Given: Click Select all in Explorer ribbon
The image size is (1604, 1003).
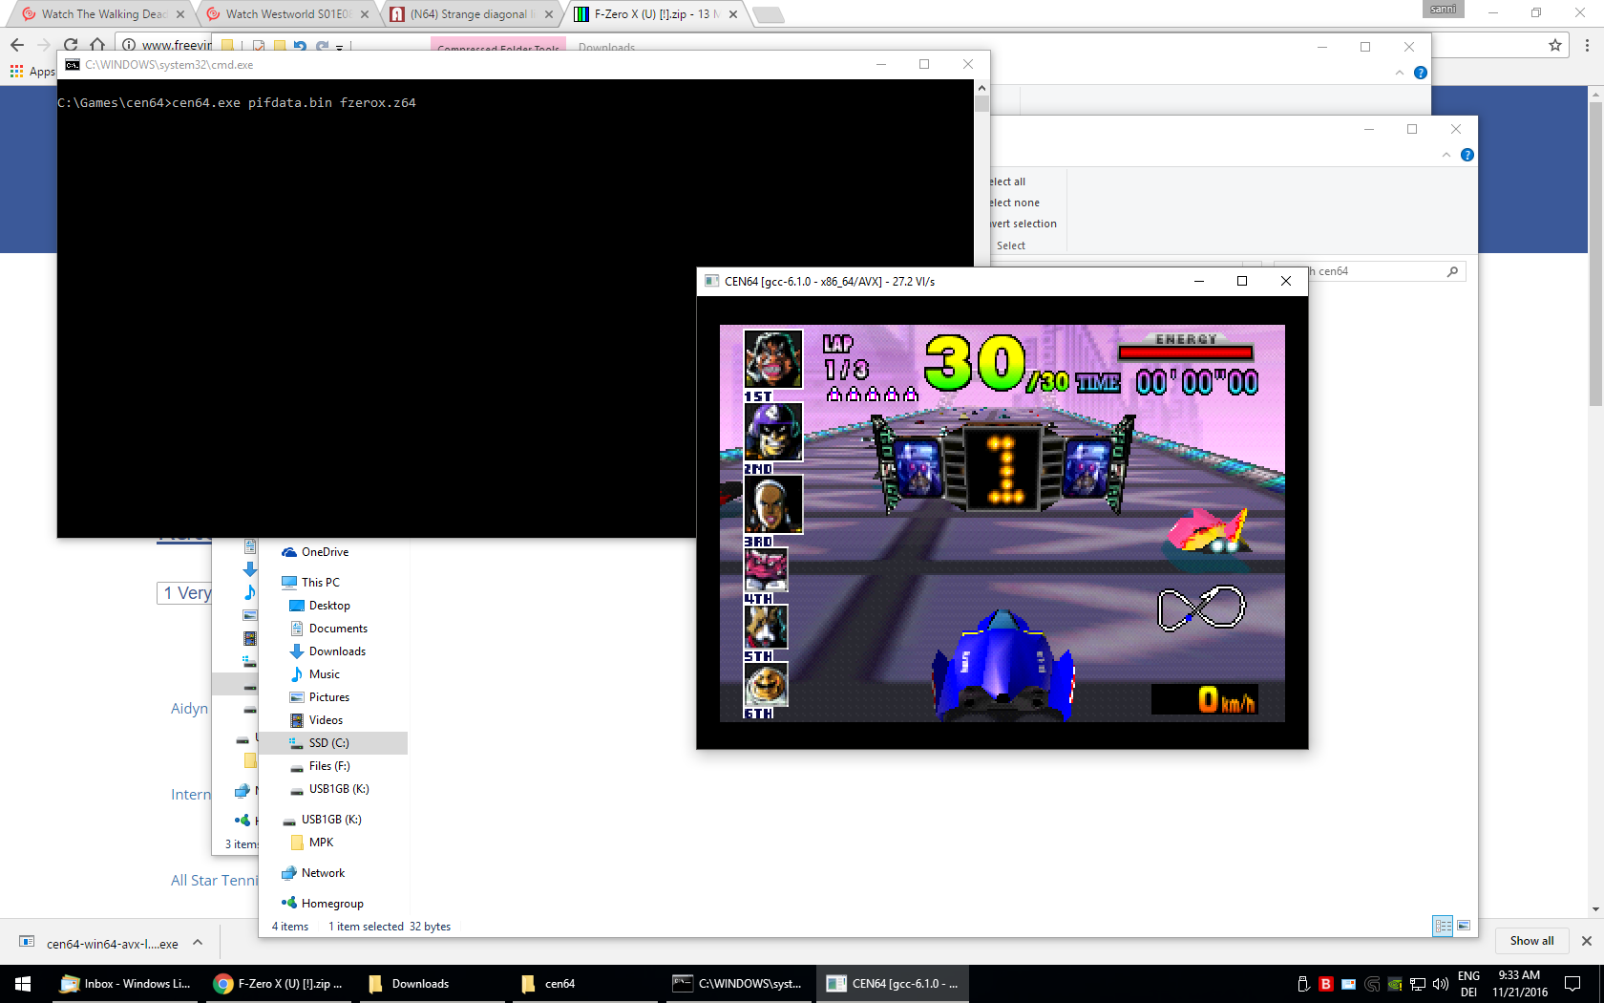Looking at the screenshot, I should pos(1007,181).
